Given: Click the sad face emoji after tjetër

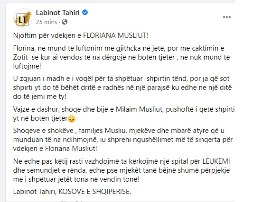Looking at the screenshot, I should pos(72,119).
